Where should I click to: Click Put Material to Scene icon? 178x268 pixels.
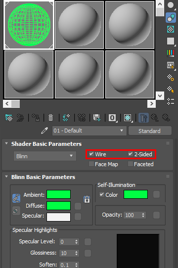20,118
